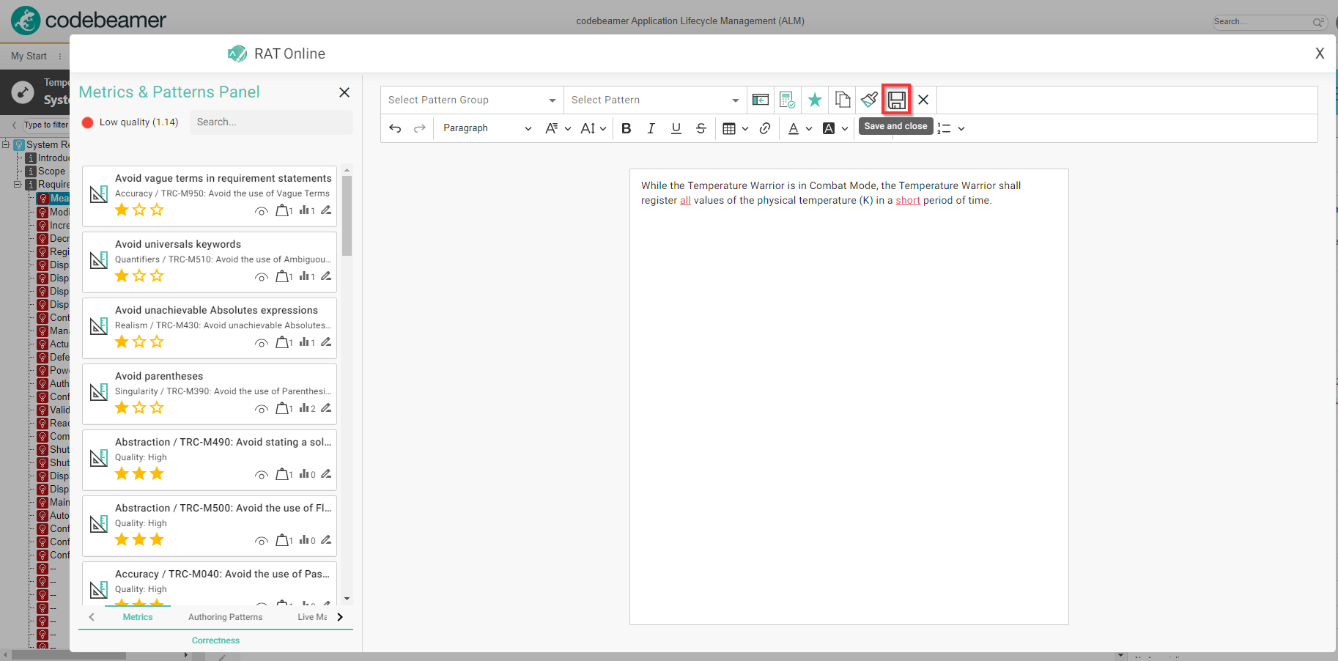Show next tabs with right chevron
The height and width of the screenshot is (661, 1338).
340,617
